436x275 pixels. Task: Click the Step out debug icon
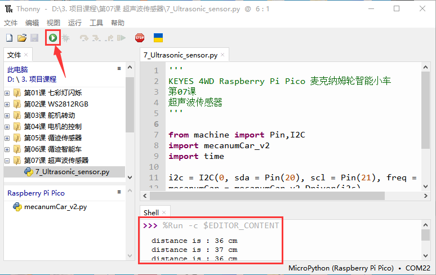(109, 38)
